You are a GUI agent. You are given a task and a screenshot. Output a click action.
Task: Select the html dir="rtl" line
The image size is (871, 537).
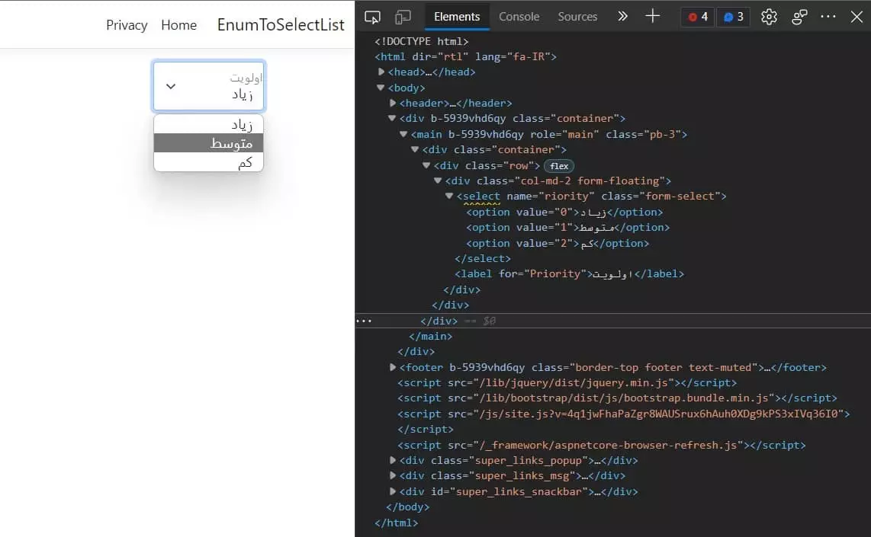click(465, 56)
